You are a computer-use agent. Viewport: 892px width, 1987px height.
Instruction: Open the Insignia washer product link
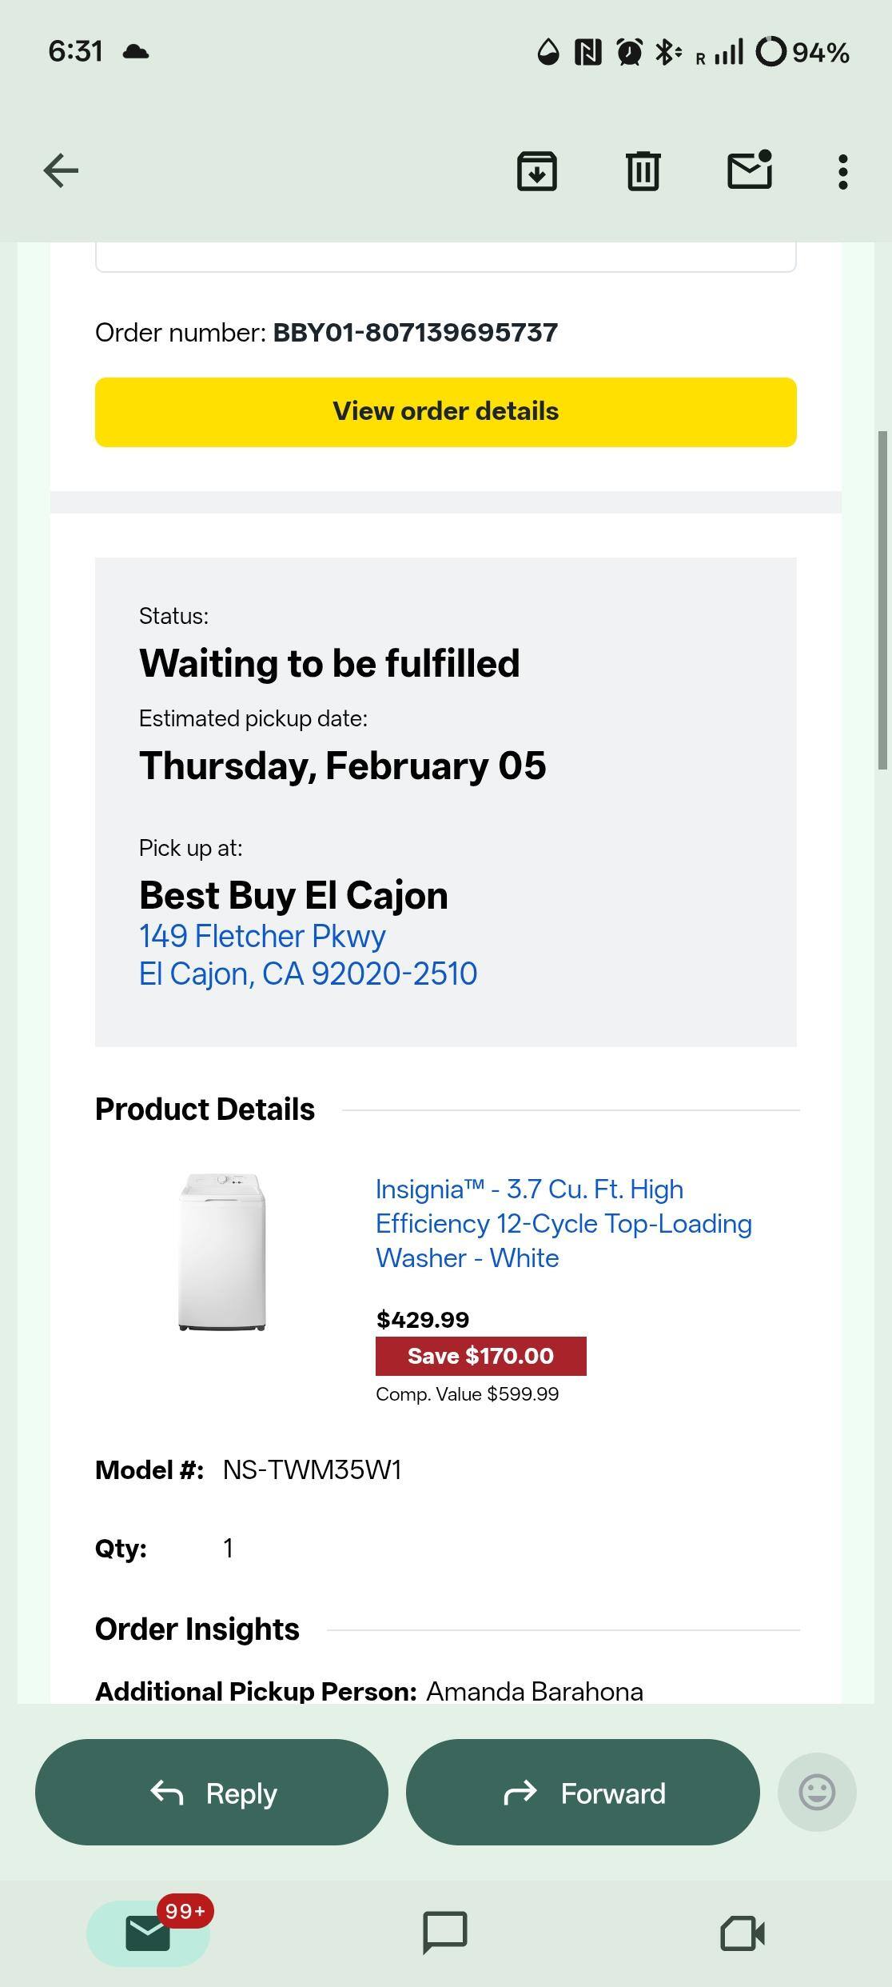[x=563, y=1223]
